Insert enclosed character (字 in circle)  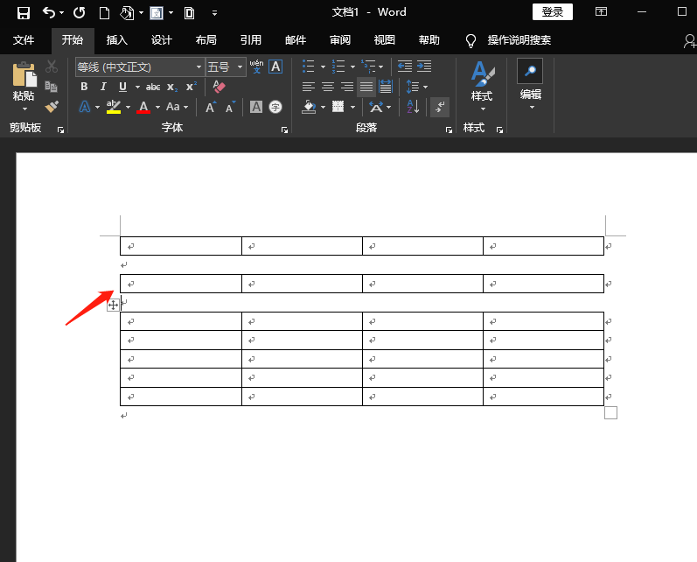tap(275, 107)
